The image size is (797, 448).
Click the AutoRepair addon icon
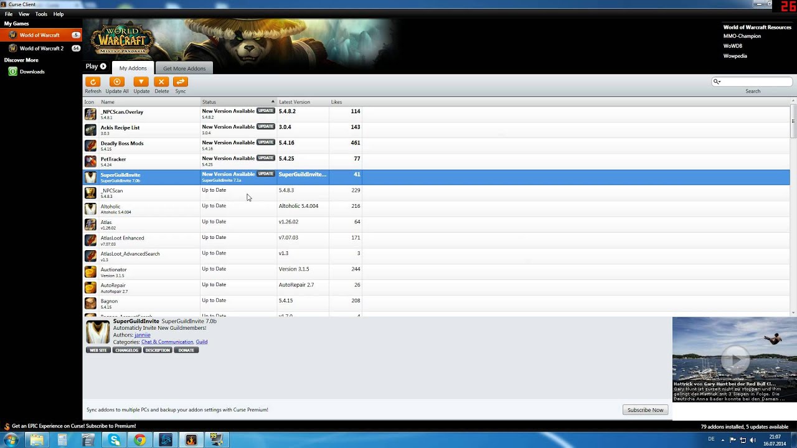90,287
